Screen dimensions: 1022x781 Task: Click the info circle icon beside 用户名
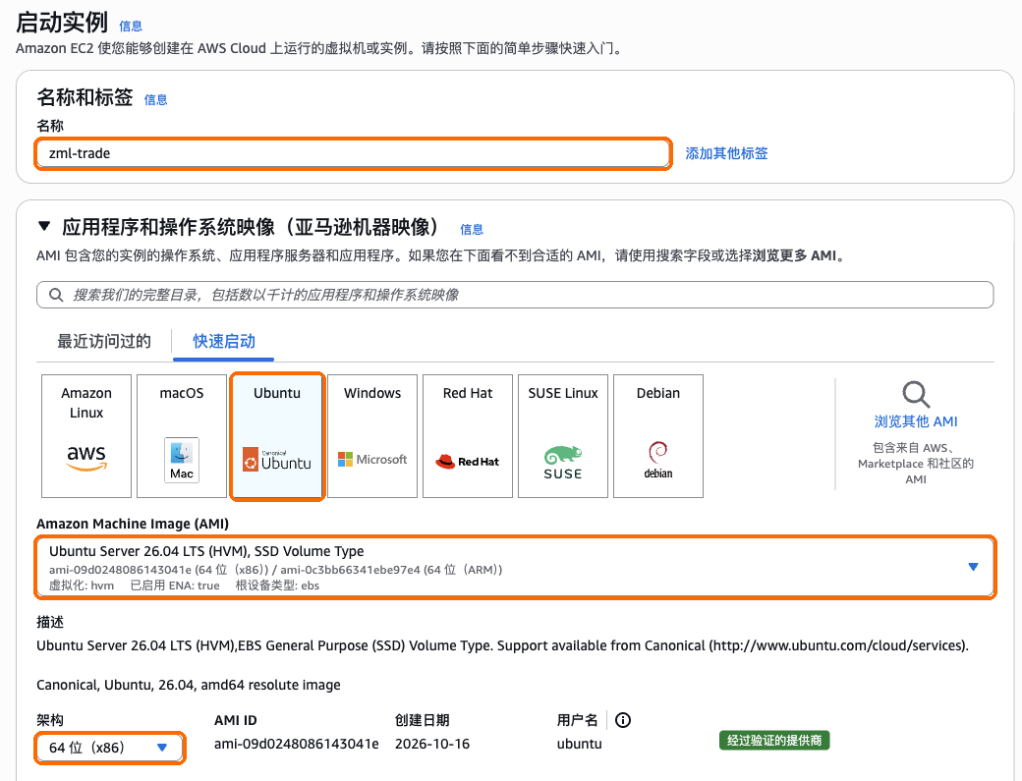point(623,720)
